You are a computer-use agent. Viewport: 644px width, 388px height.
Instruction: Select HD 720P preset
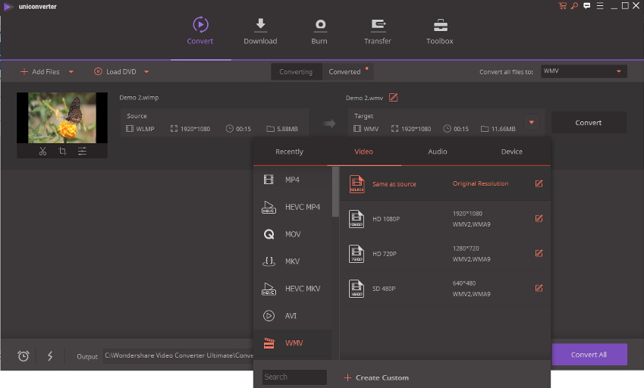(445, 253)
